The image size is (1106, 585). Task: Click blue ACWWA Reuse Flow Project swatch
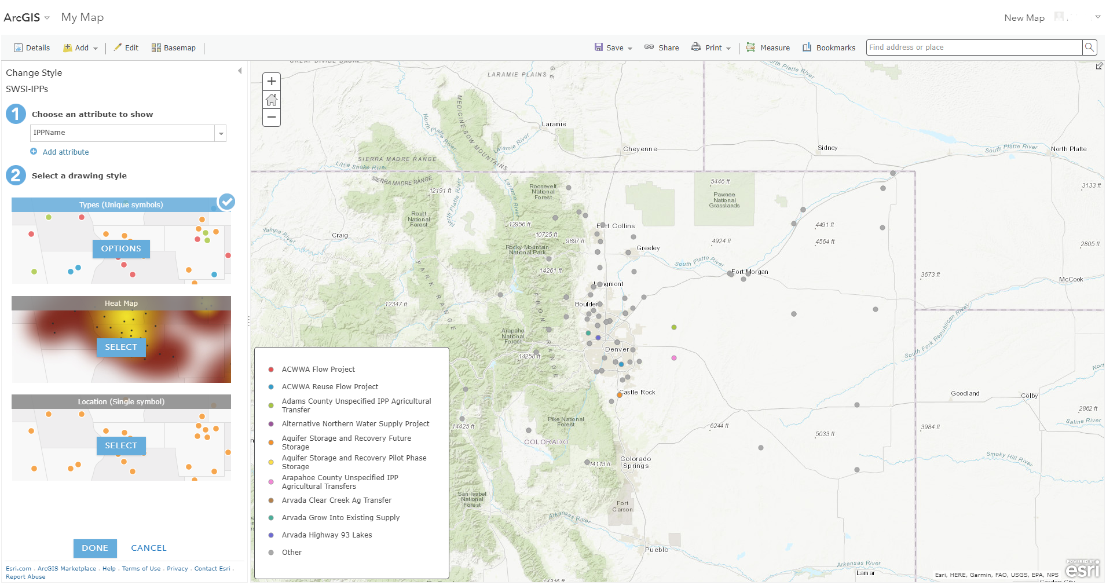pyautogui.click(x=271, y=387)
